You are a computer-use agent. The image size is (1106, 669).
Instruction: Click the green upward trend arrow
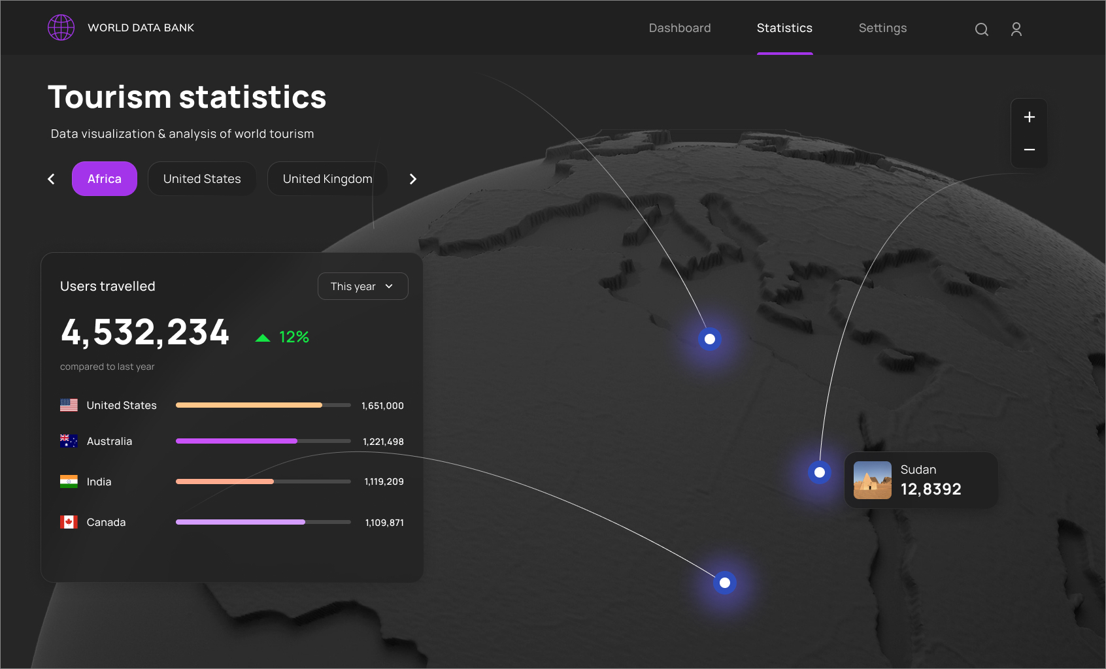pyautogui.click(x=263, y=338)
